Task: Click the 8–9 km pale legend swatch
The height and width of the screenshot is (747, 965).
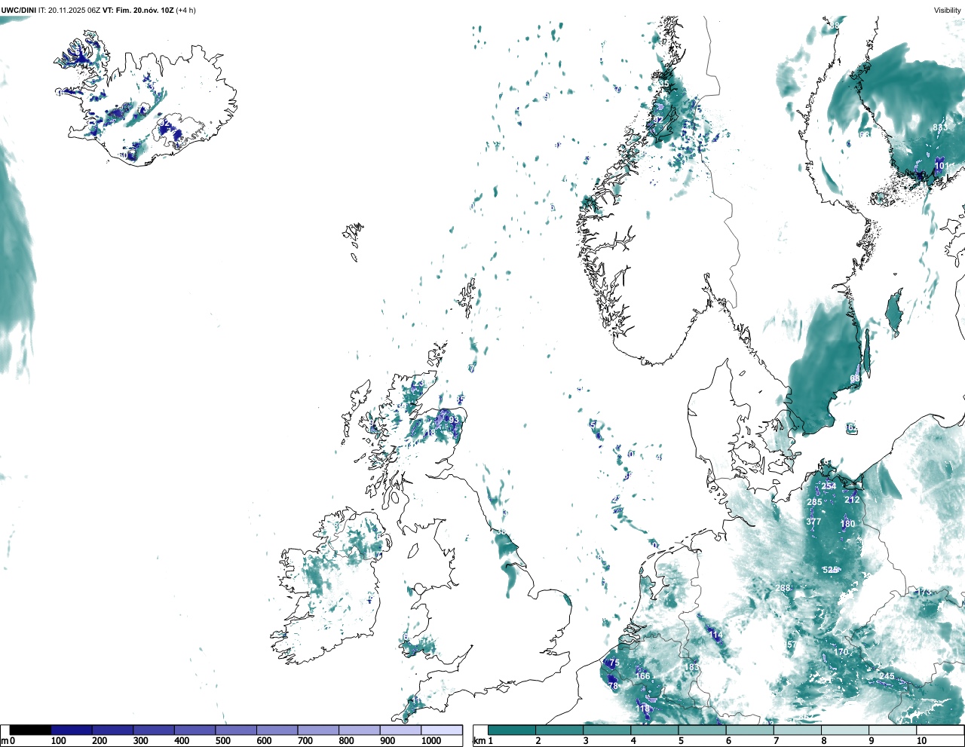Action: pos(844,730)
